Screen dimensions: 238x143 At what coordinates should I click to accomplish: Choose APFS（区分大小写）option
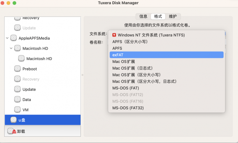pyautogui.click(x=167, y=41)
